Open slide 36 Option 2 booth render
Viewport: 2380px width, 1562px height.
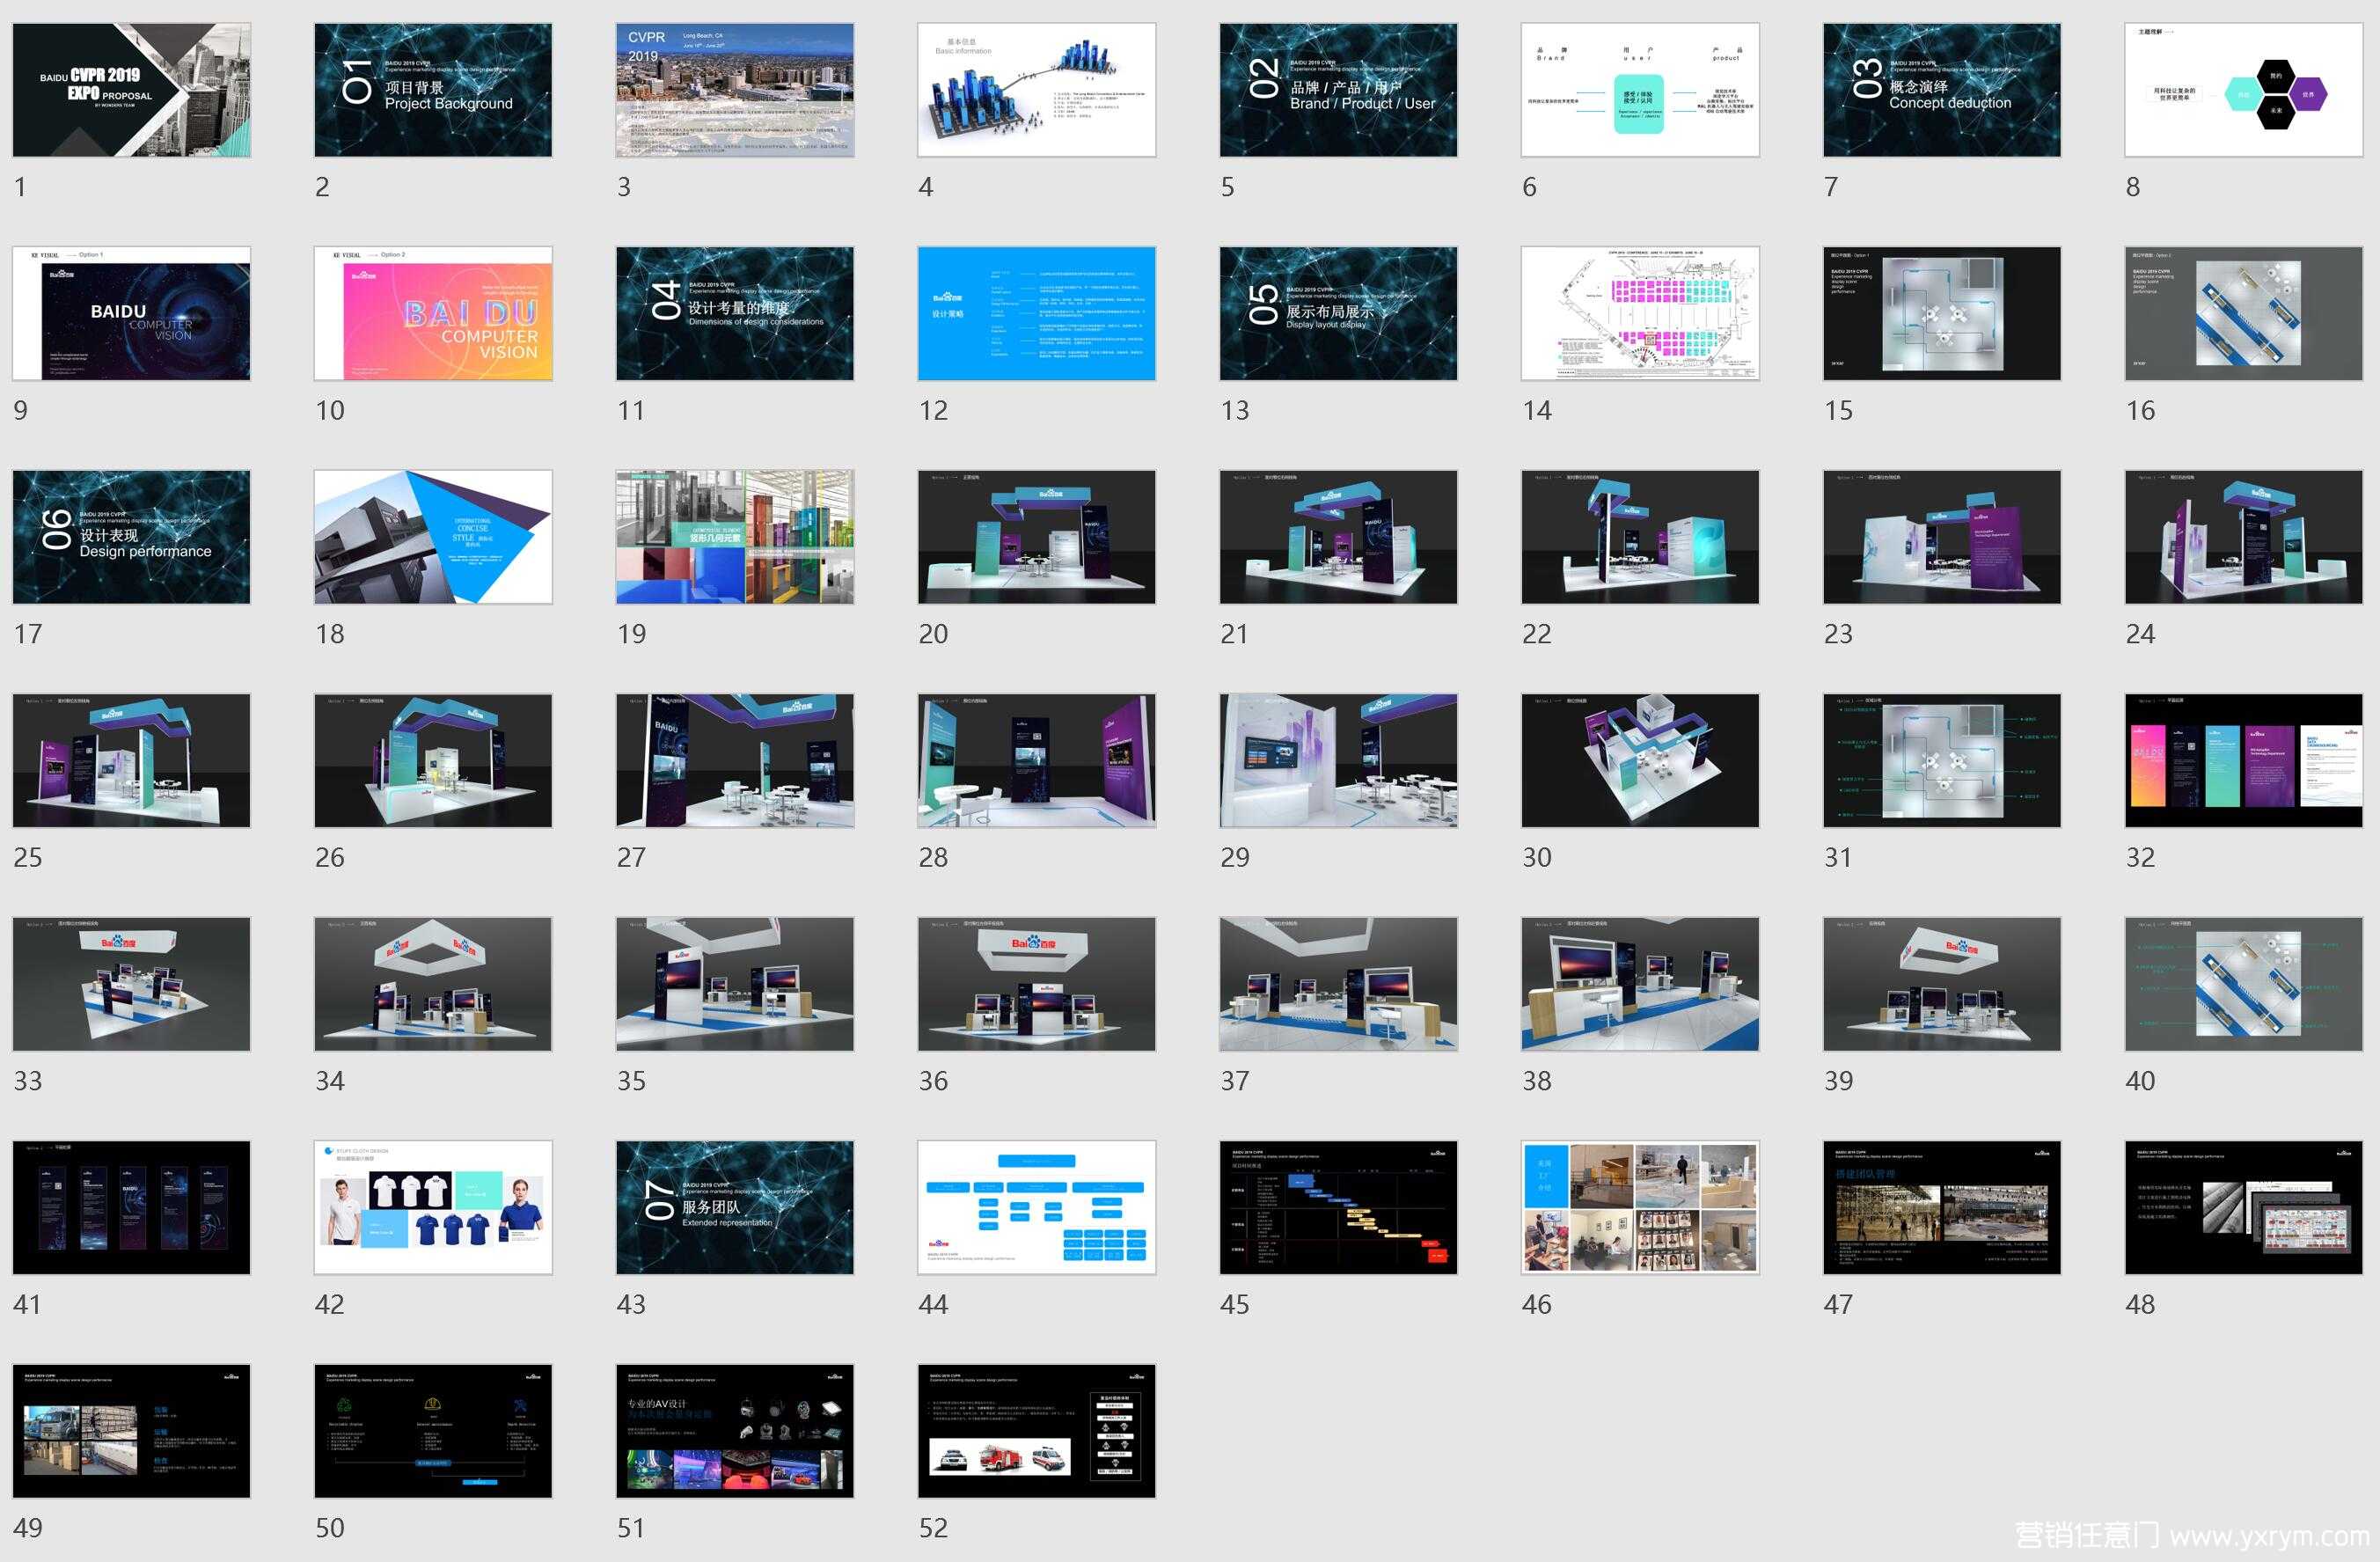pos(1037,984)
